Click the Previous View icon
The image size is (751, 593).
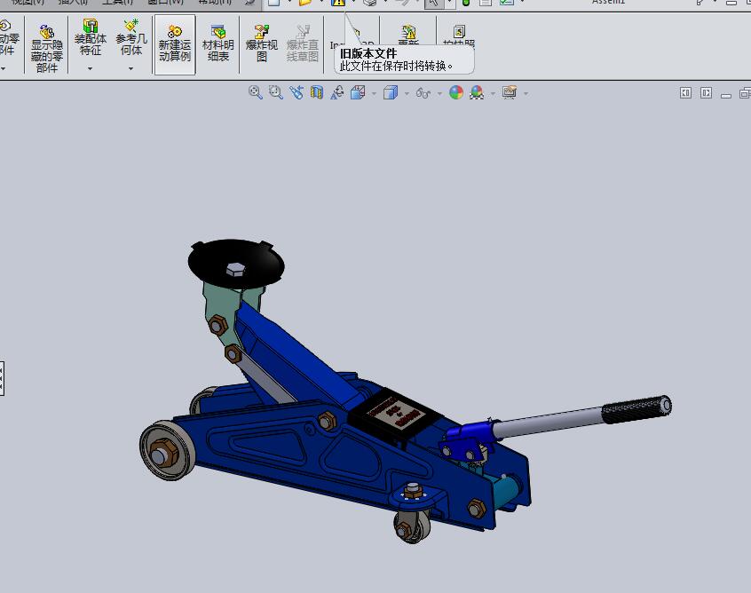coord(296,92)
